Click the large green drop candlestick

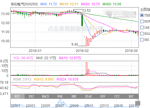(82, 20)
